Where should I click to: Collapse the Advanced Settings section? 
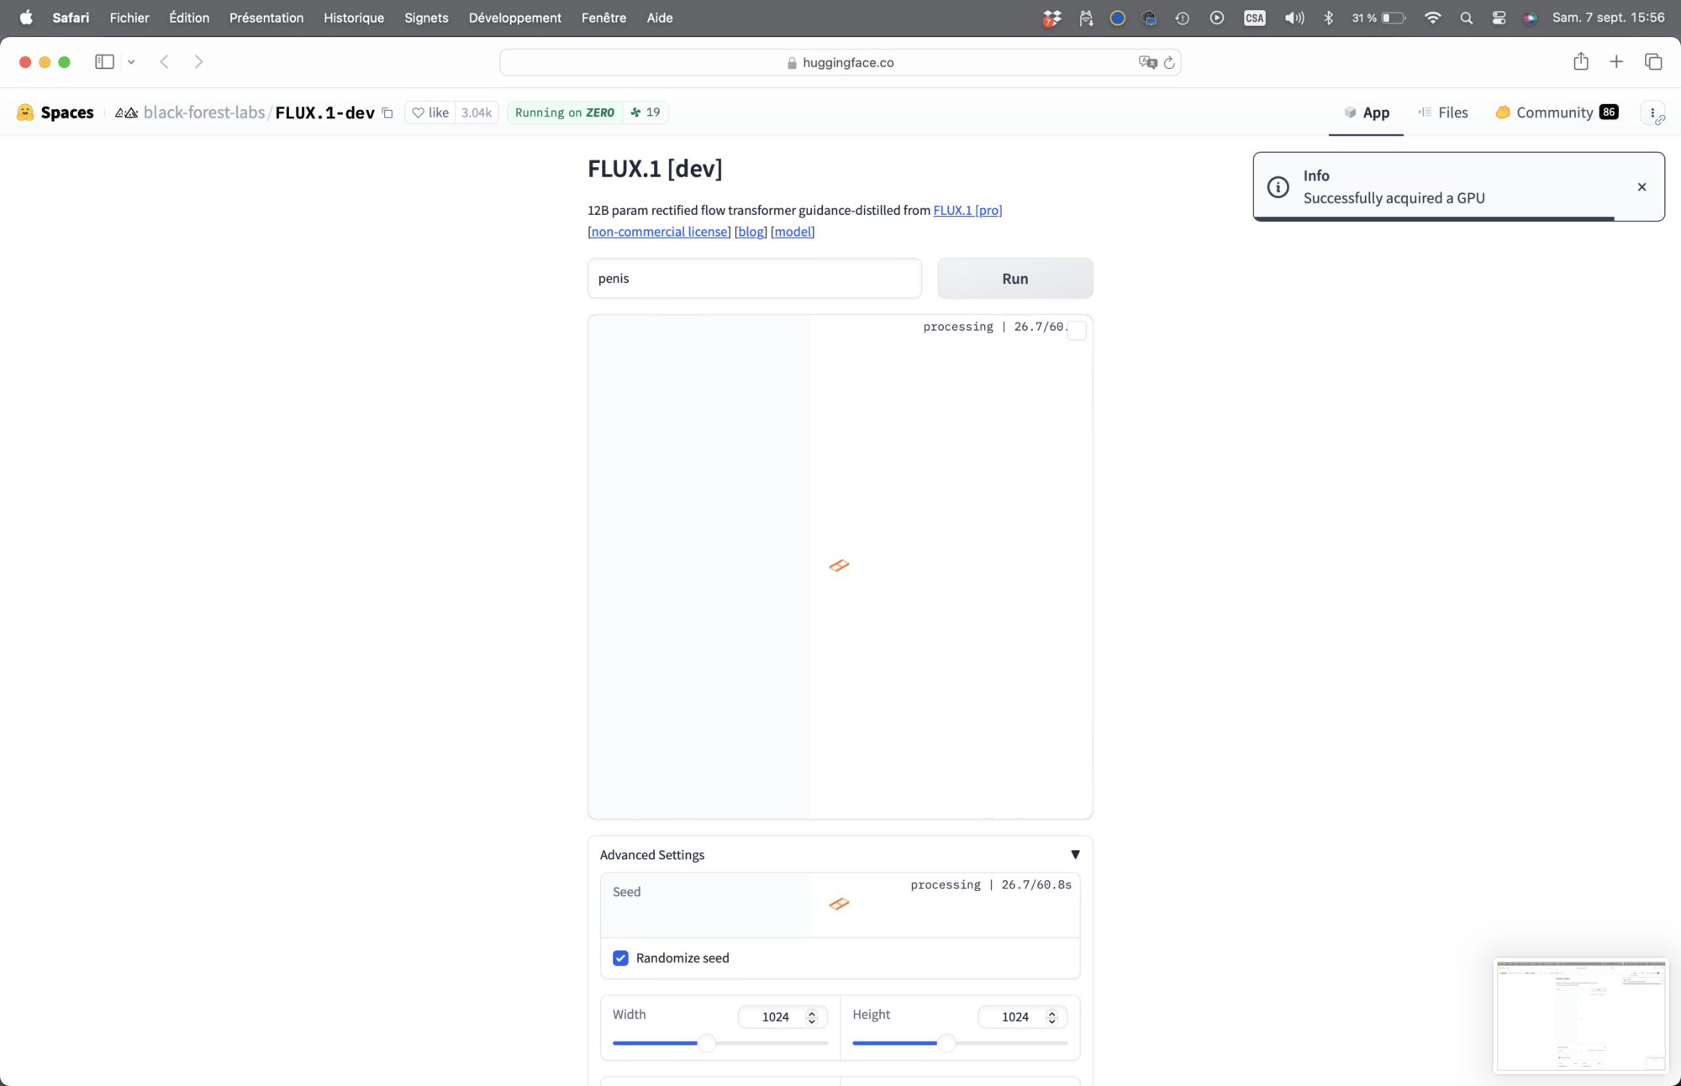pyautogui.click(x=1075, y=854)
